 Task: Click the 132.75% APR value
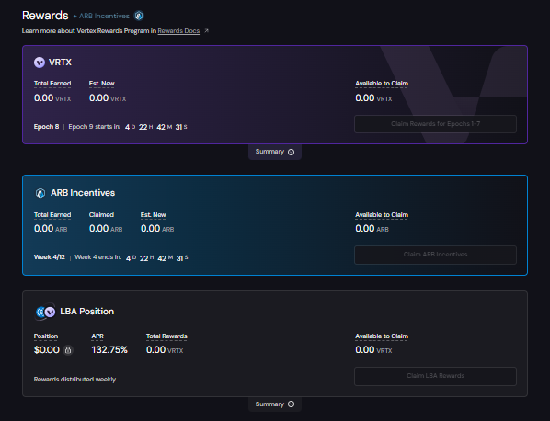(109, 350)
